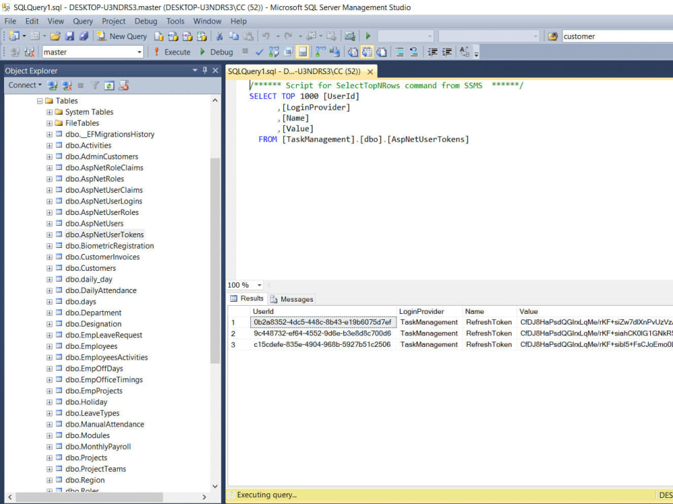Open the Project menu
The height and width of the screenshot is (504, 673).
coord(113,21)
